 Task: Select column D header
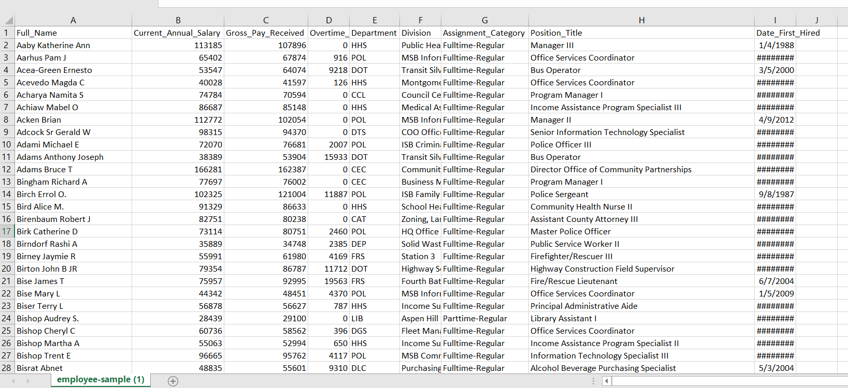coord(329,20)
